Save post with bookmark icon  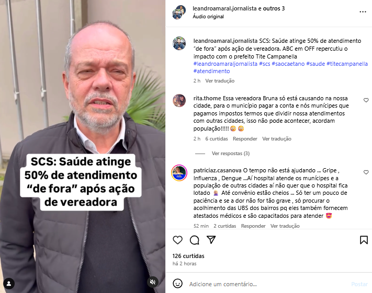pyautogui.click(x=364, y=240)
